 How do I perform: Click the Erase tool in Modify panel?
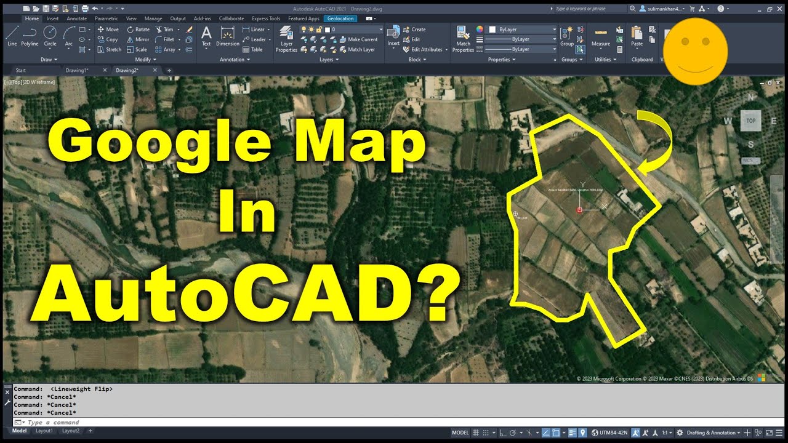[x=189, y=30]
